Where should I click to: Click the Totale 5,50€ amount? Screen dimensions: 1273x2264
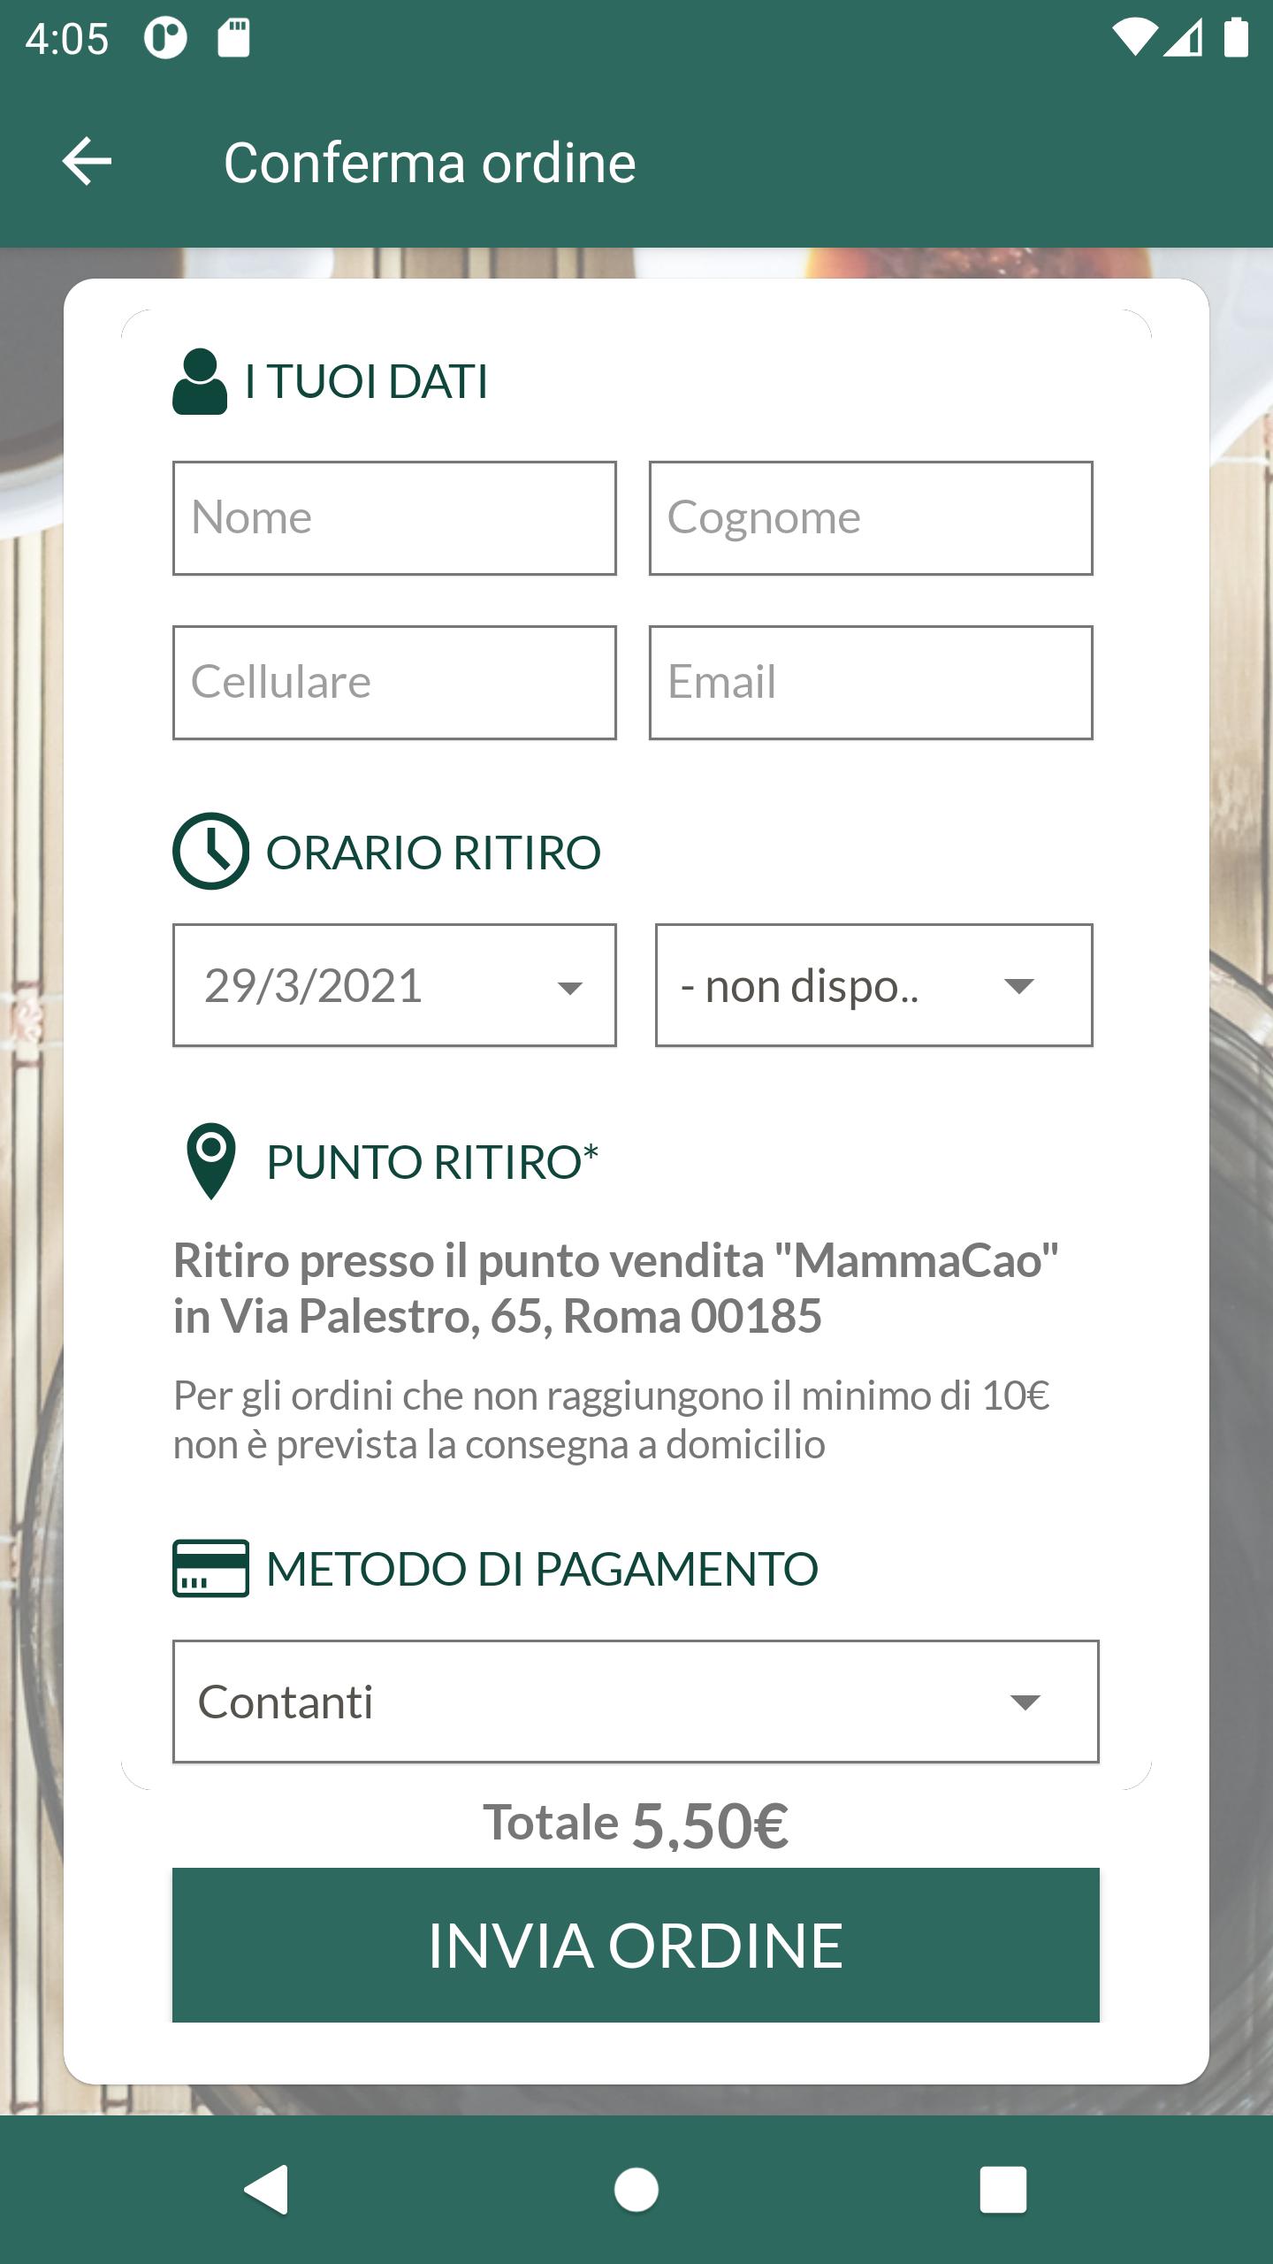[636, 1825]
